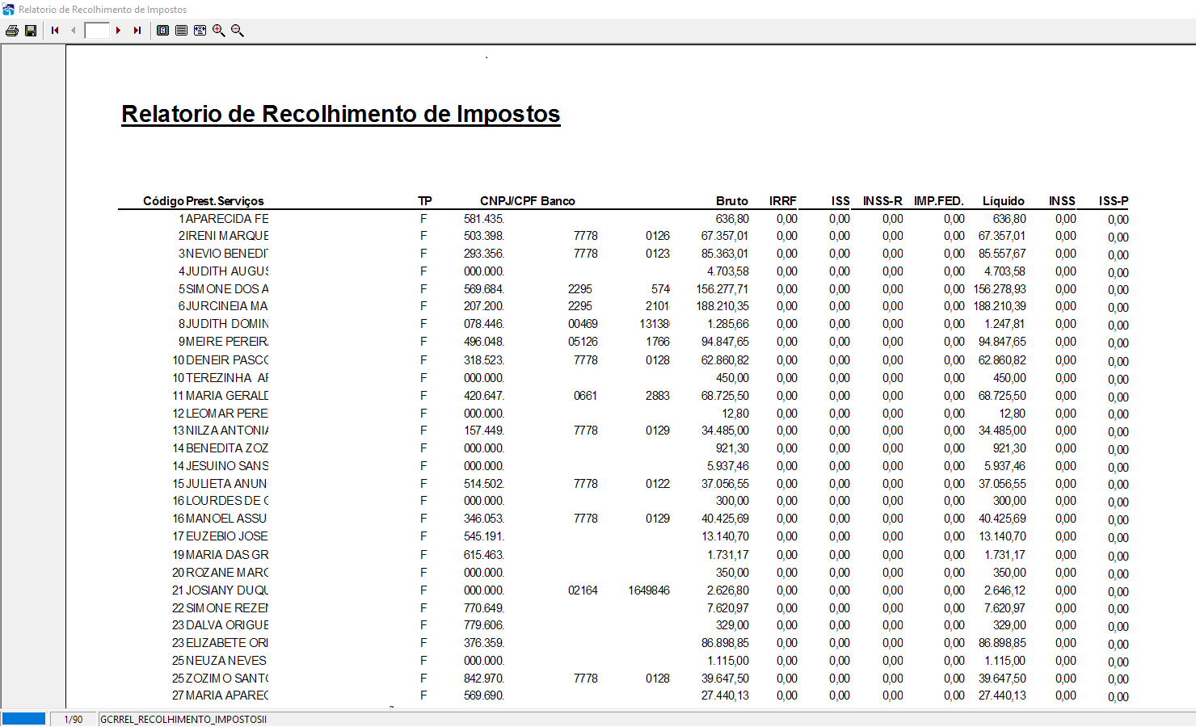Fit page width view icon
This screenshot has width=1196, height=727.
(200, 31)
